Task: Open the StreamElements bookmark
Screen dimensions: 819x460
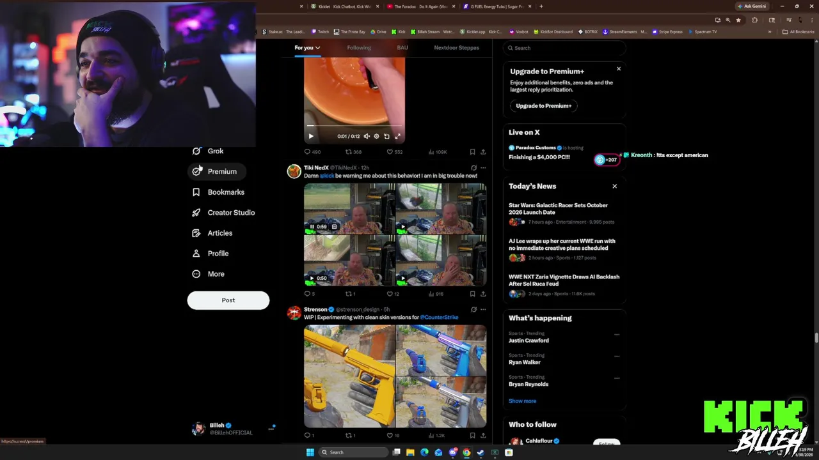Action: tap(625, 31)
